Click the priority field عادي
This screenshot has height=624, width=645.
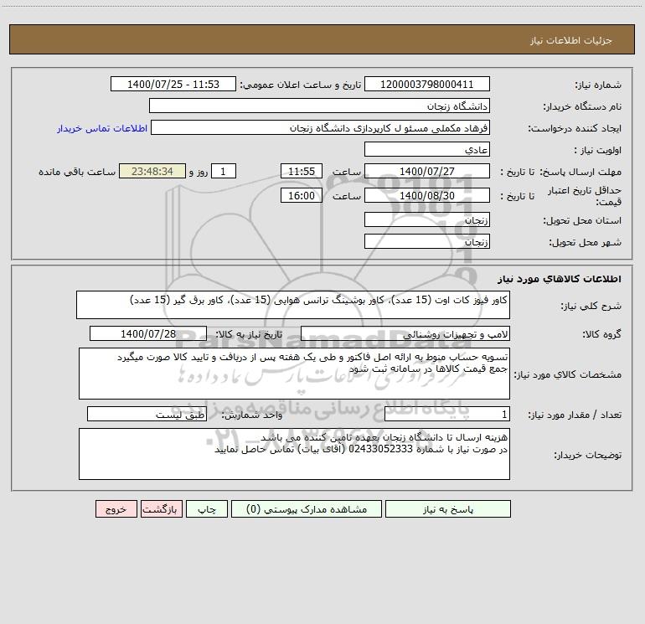[x=427, y=149]
